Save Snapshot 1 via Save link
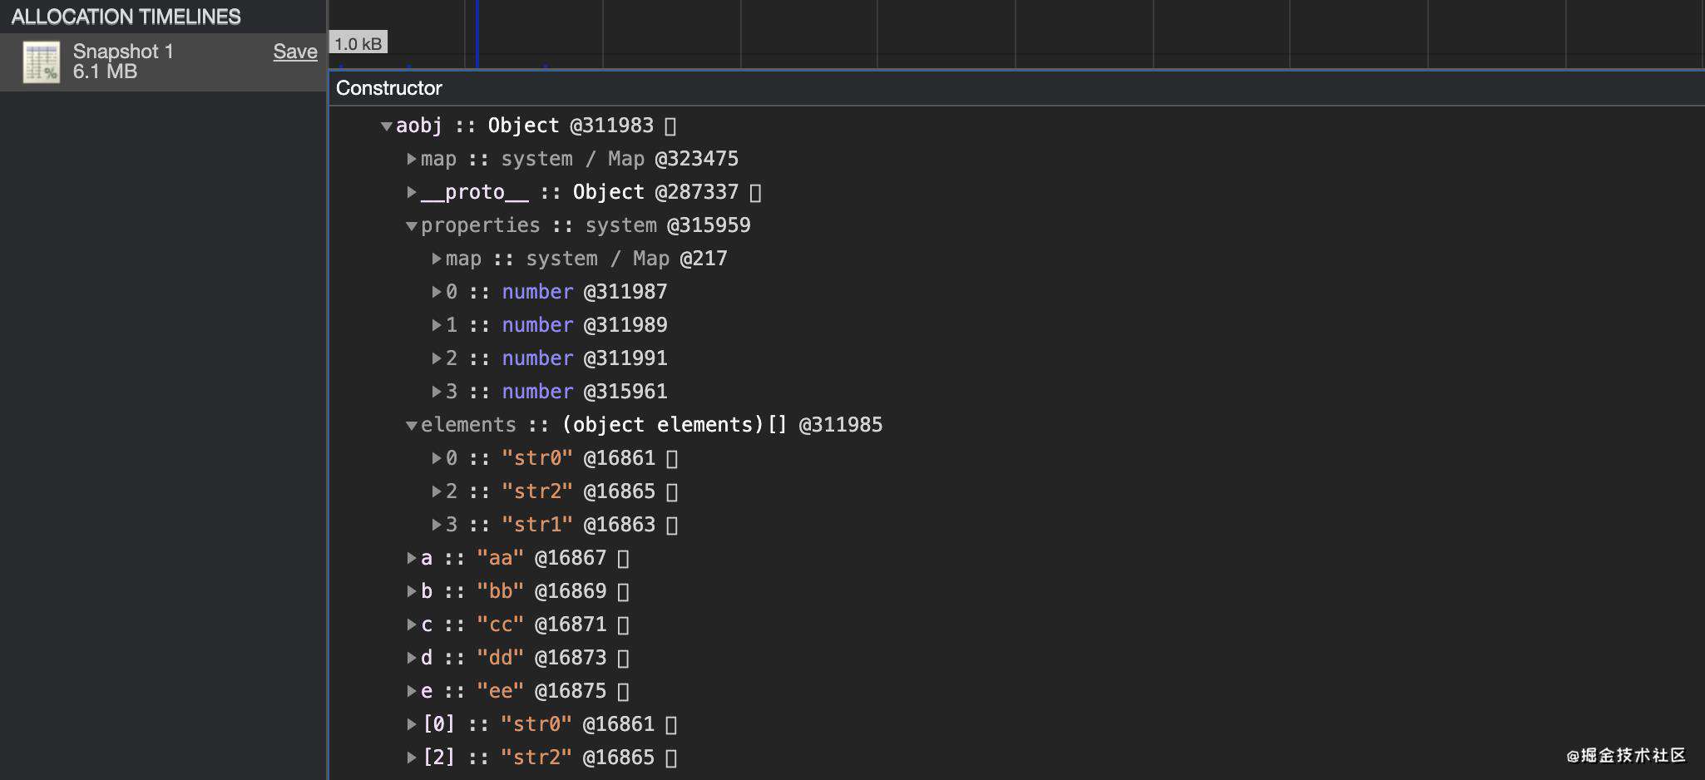This screenshot has width=1705, height=780. [295, 52]
